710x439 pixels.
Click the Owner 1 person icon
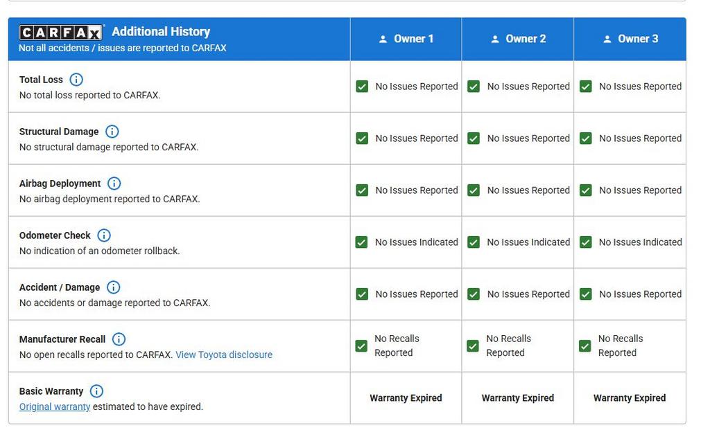coord(383,39)
